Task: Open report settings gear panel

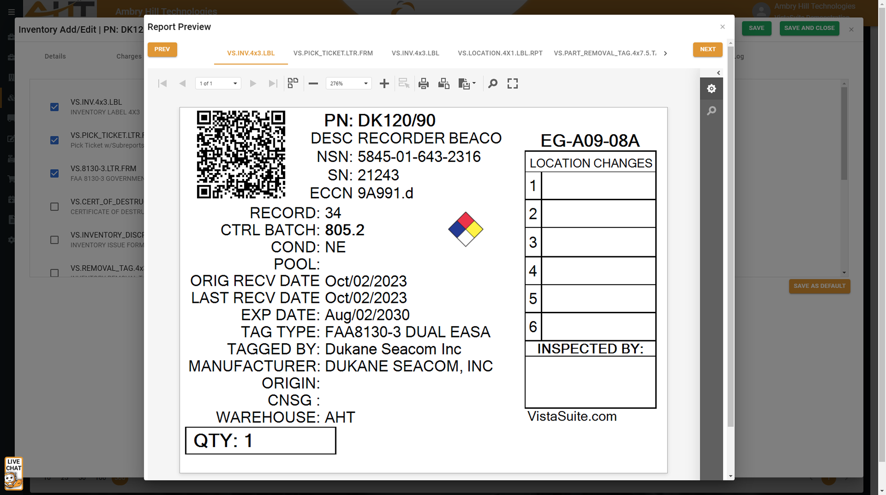Action: coord(711,89)
